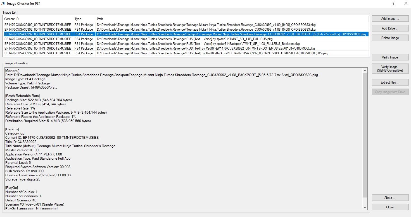The image size is (411, 217).
Task: Click the Image Checker app icon in title bar
Action: point(3,4)
